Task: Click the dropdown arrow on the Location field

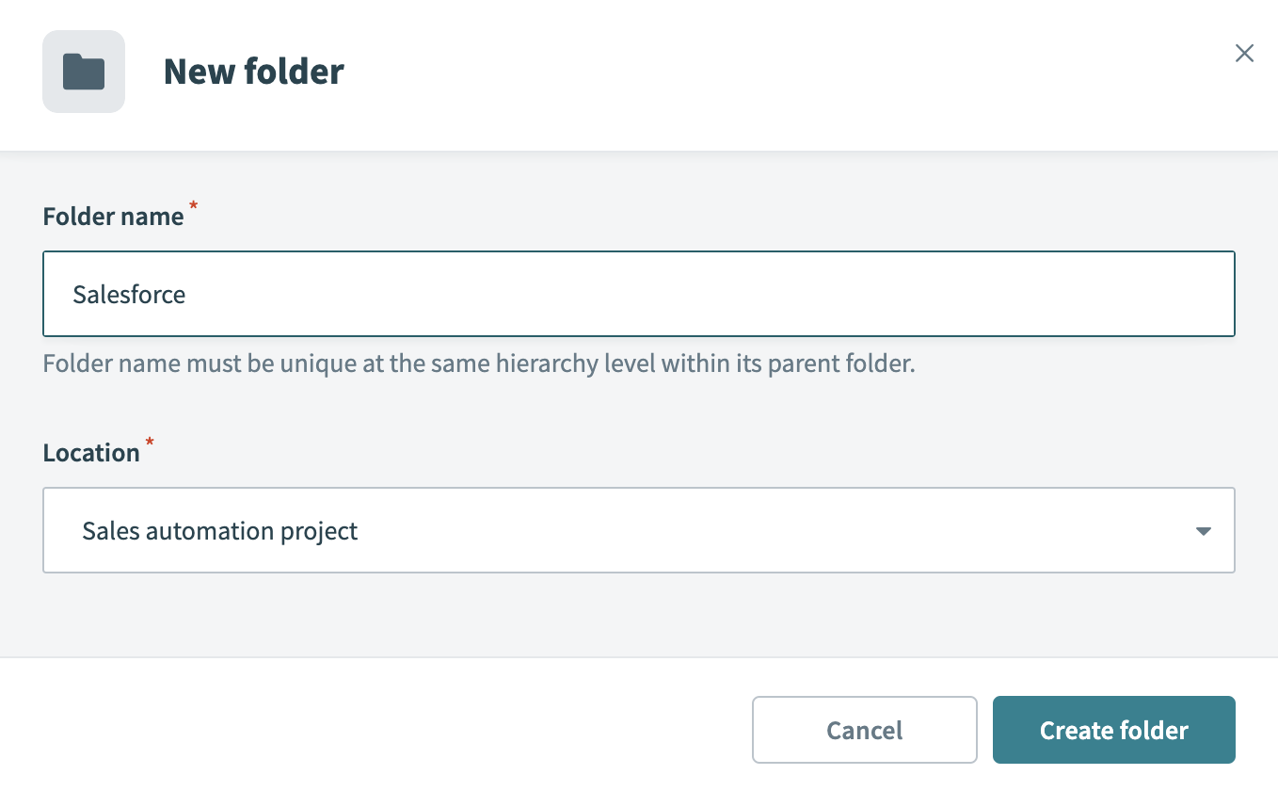Action: click(x=1202, y=530)
